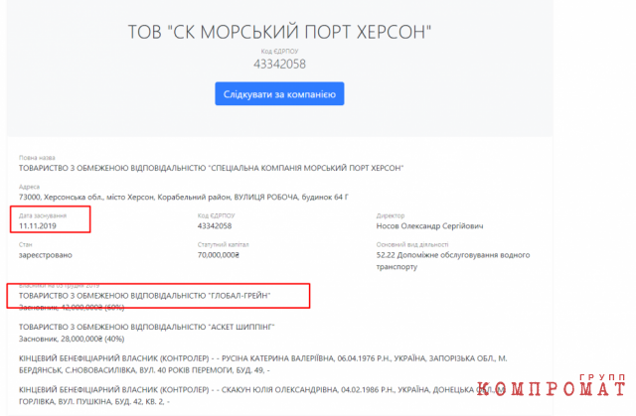This screenshot has width=636, height=416.
Task: Click the 43342058 code under the title
Action: (279, 64)
